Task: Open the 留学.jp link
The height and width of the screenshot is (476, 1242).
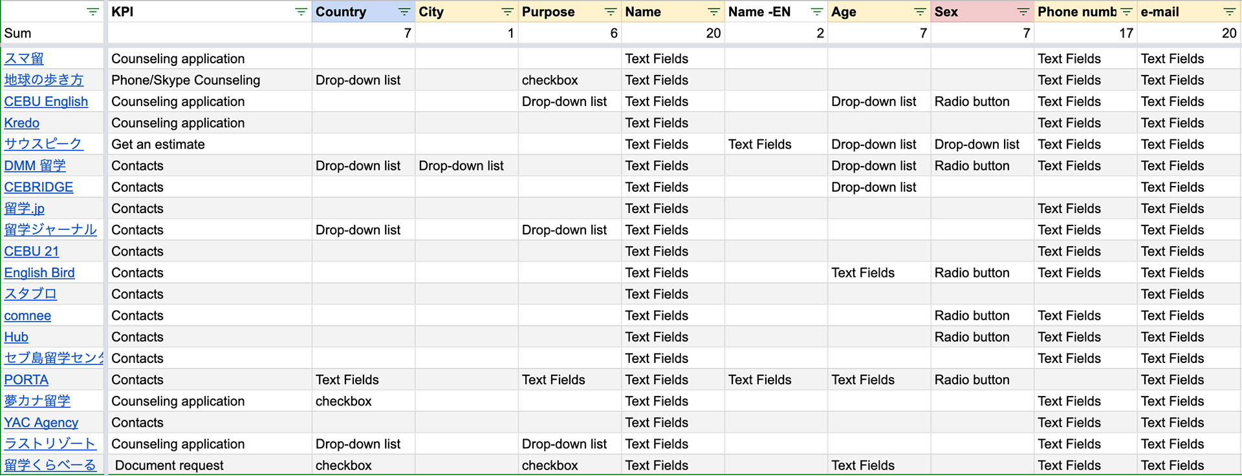Action: pos(25,209)
